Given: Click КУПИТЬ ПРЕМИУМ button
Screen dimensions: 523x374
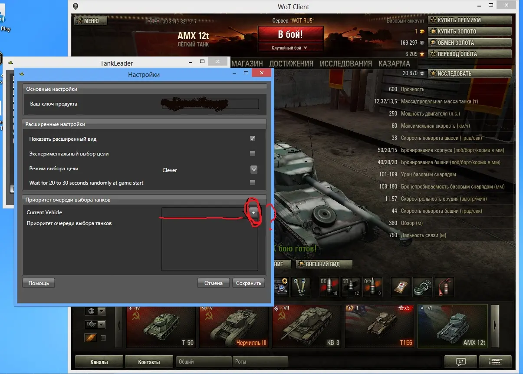Looking at the screenshot, I should click(x=470, y=20).
